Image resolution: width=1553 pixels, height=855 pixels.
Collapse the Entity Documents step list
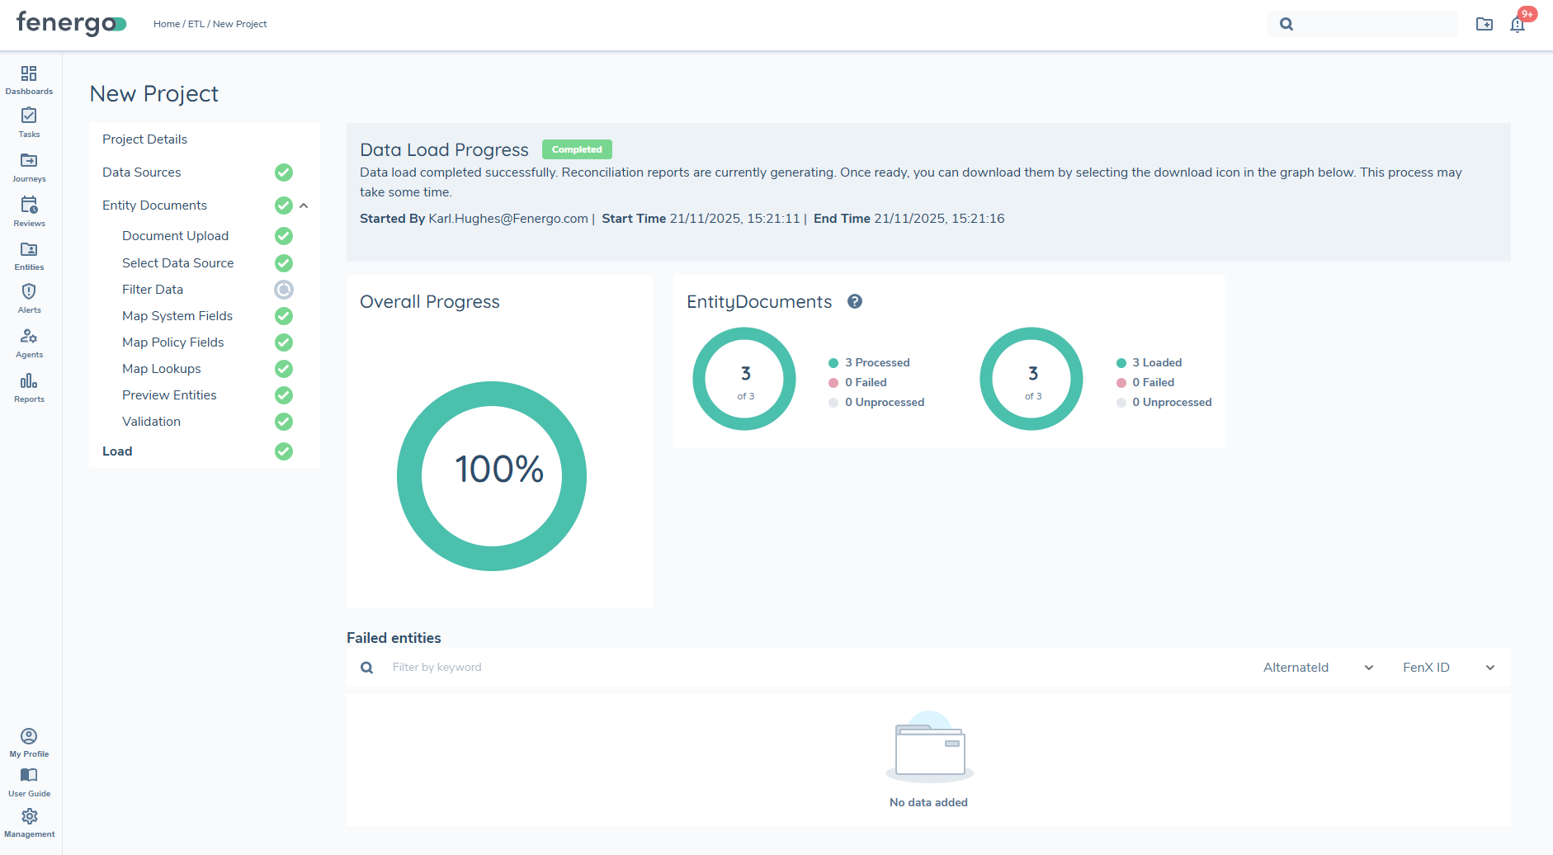coord(305,205)
